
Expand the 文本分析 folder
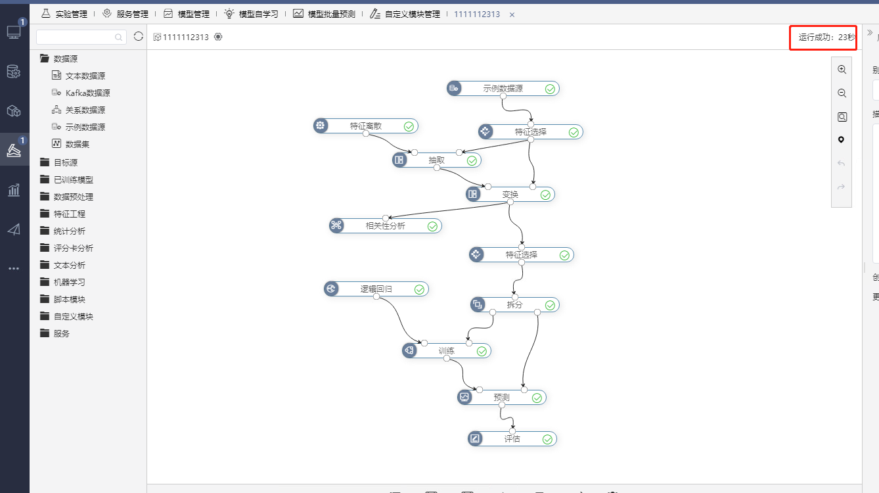[x=62, y=265]
